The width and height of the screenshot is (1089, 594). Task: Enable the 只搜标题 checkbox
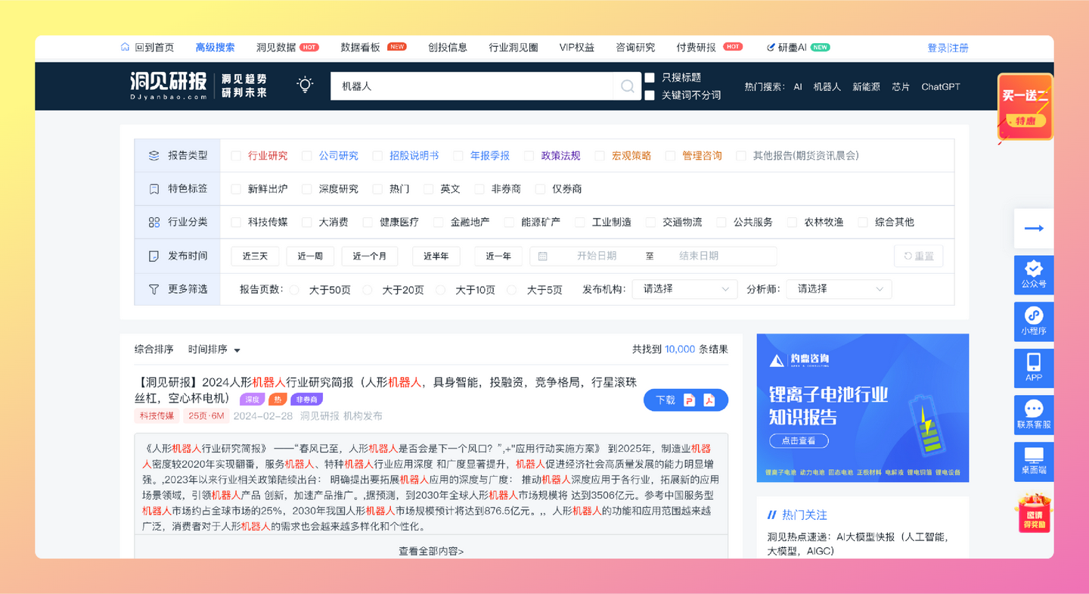pos(650,78)
